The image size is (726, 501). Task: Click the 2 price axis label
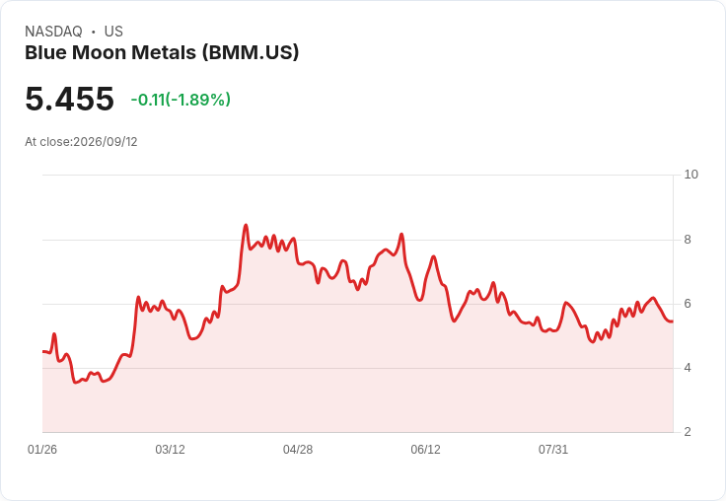tap(688, 432)
